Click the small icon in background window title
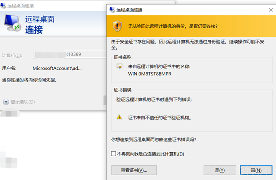The width and height of the screenshot is (276, 180). 3,6
